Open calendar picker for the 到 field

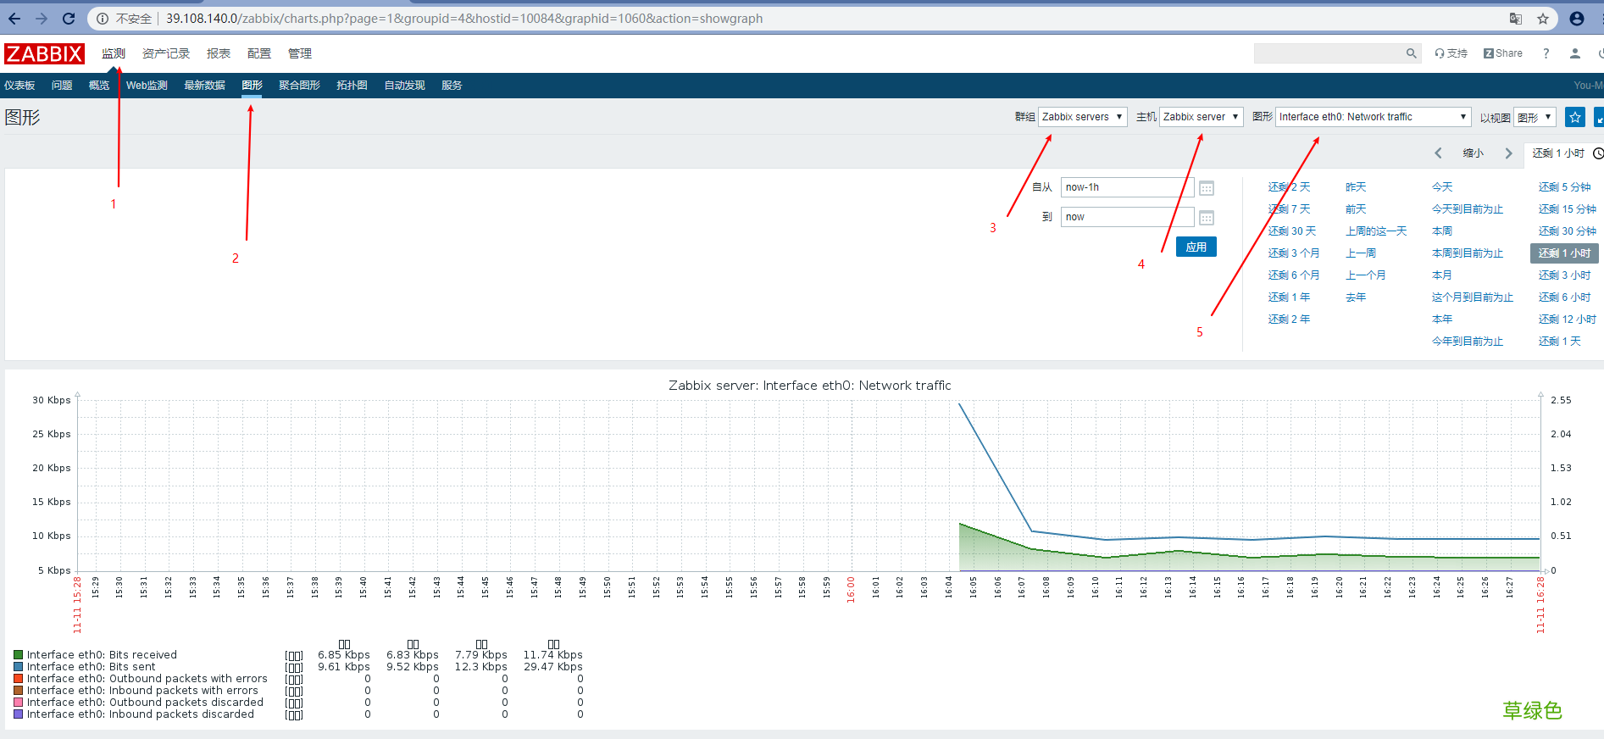click(x=1207, y=218)
